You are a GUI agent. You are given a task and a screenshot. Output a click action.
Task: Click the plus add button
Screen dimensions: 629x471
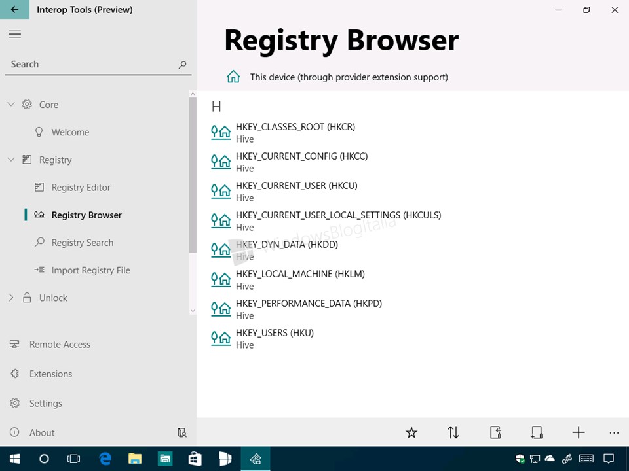click(579, 432)
